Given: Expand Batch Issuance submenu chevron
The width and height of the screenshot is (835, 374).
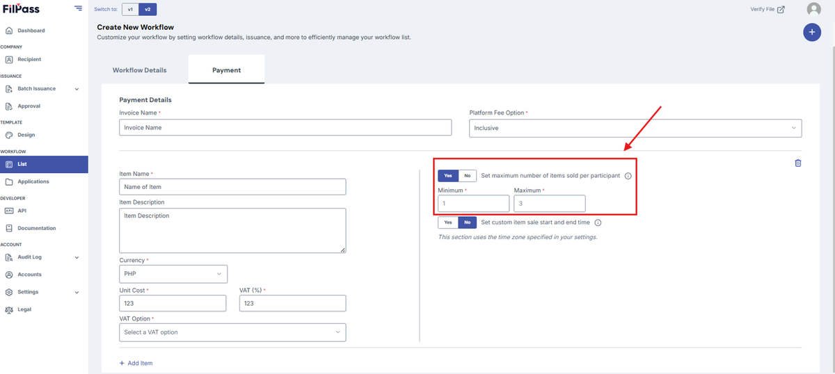Looking at the screenshot, I should click(x=77, y=89).
